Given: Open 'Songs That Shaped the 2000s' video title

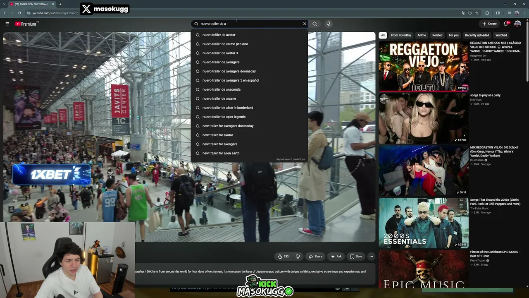Looking at the screenshot, I should (495, 202).
